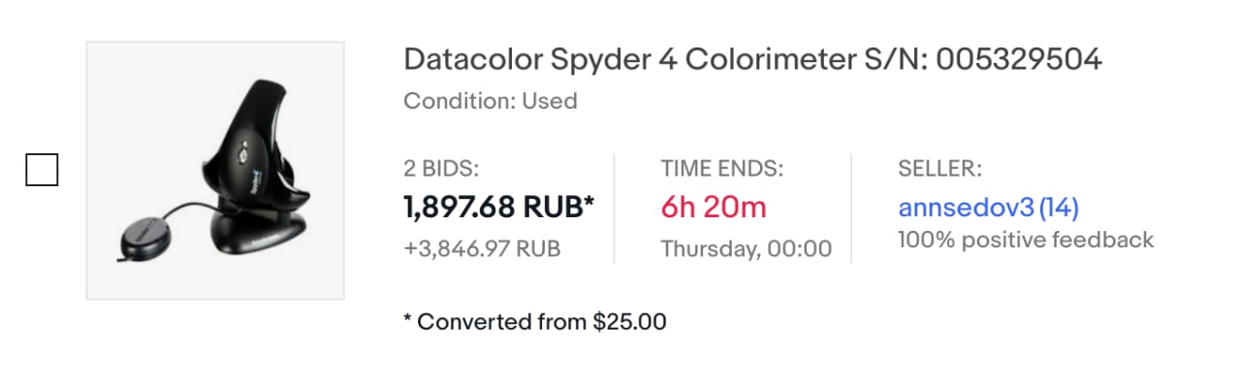1241x387 pixels.
Task: Click the red 6h 20m time remaining
Action: click(x=714, y=207)
